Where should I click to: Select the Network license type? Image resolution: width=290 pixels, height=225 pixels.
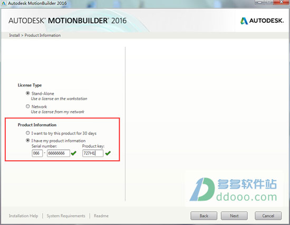[28, 106]
